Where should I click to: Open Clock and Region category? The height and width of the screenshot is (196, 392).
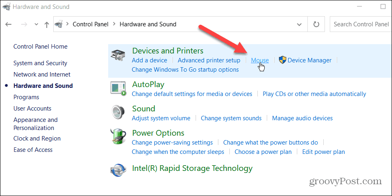37,138
